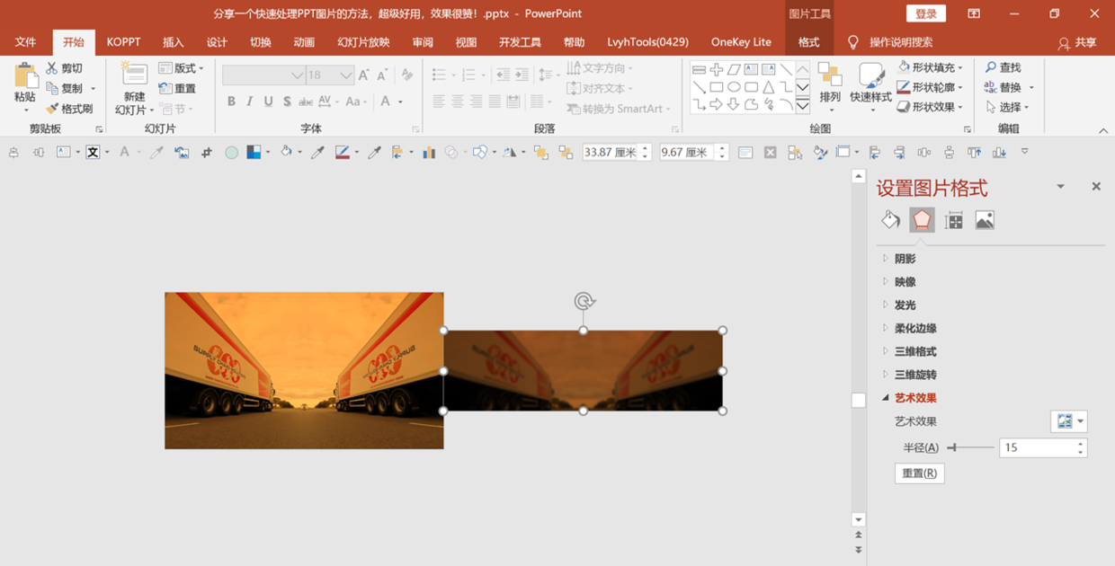Open the font name dropdown

click(x=297, y=75)
